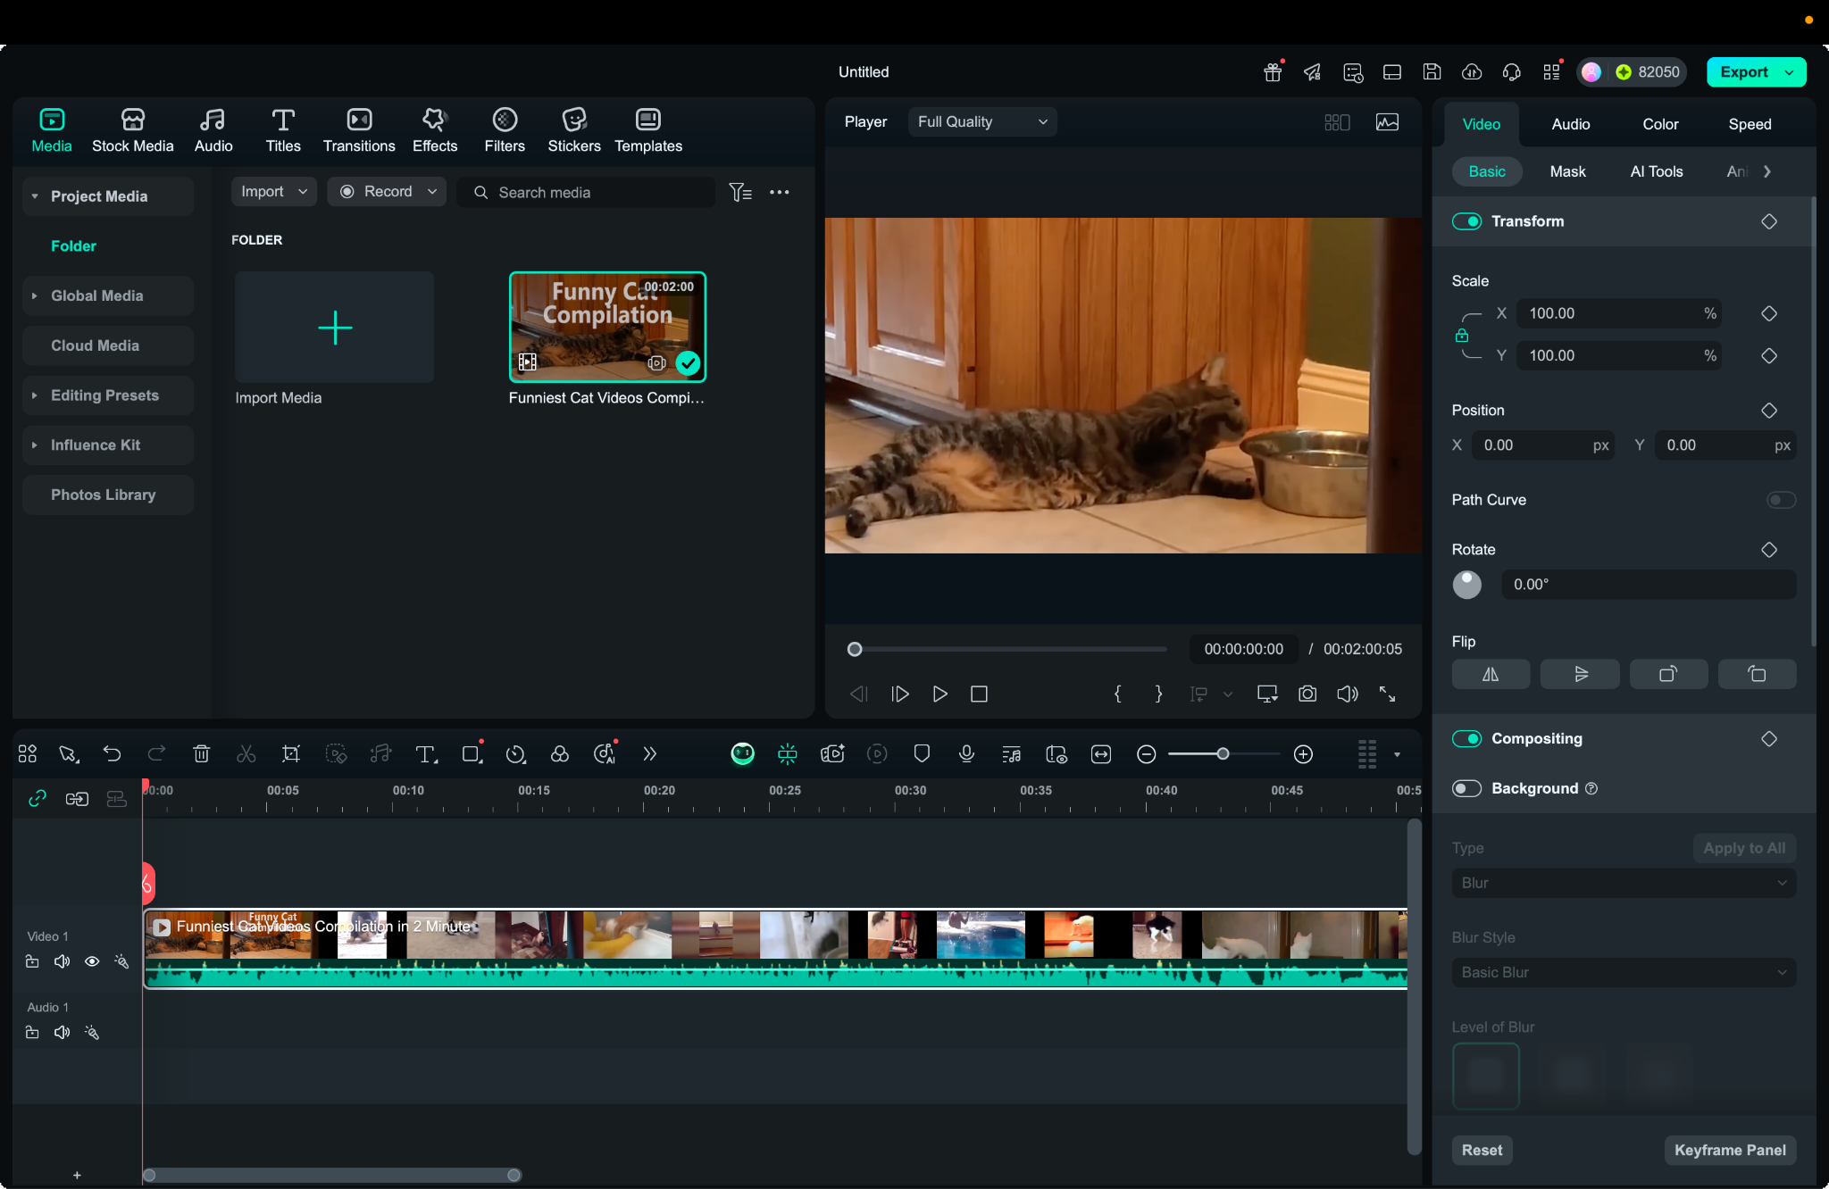This screenshot has height=1189, width=1829.
Task: Click the voiceover microphone icon
Action: (x=966, y=754)
